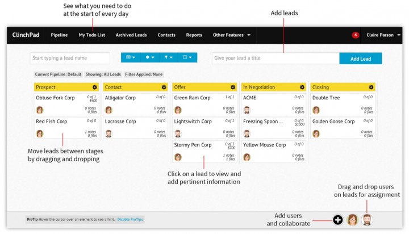Viewport: 409px width, 234px height.
Task: Expand the Claire Parson account menu
Action: 383,35
